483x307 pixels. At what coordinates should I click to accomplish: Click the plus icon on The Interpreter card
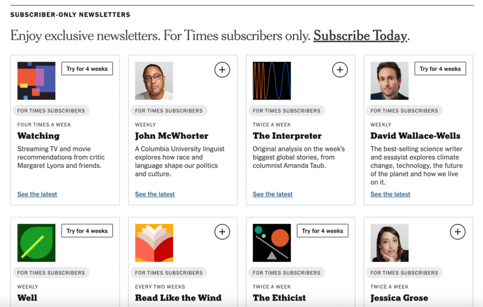[x=340, y=69]
